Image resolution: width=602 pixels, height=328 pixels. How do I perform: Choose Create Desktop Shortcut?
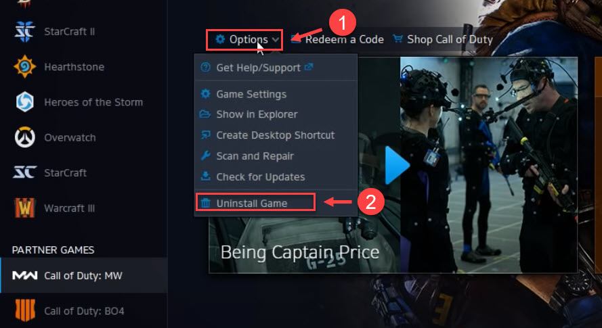[x=276, y=135]
